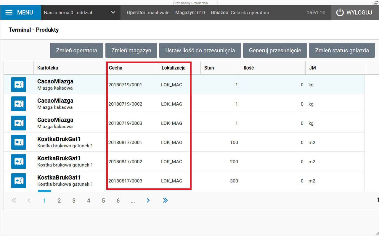Click Stan value 100
Image resolution: width=379 pixels, height=236 pixels.
point(234,142)
